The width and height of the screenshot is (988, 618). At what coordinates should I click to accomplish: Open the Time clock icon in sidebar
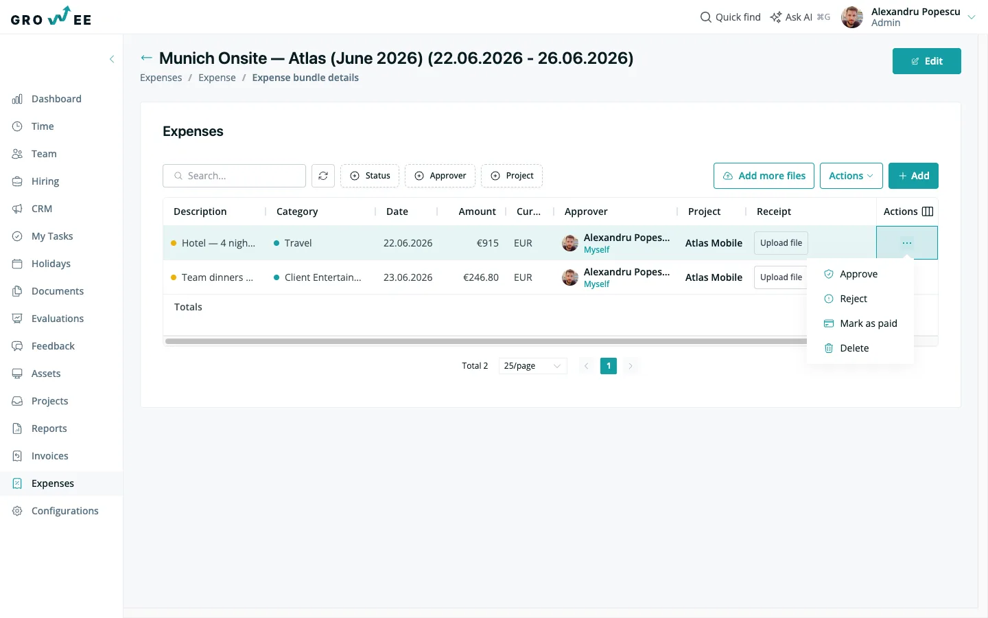pyautogui.click(x=17, y=126)
